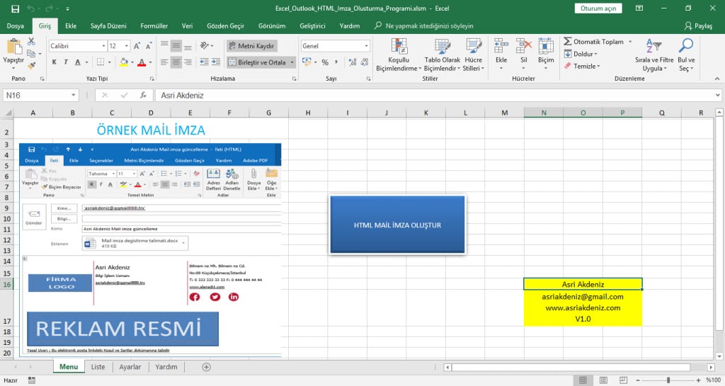Click the increase indent icon
725x386 pixels.
point(215,62)
